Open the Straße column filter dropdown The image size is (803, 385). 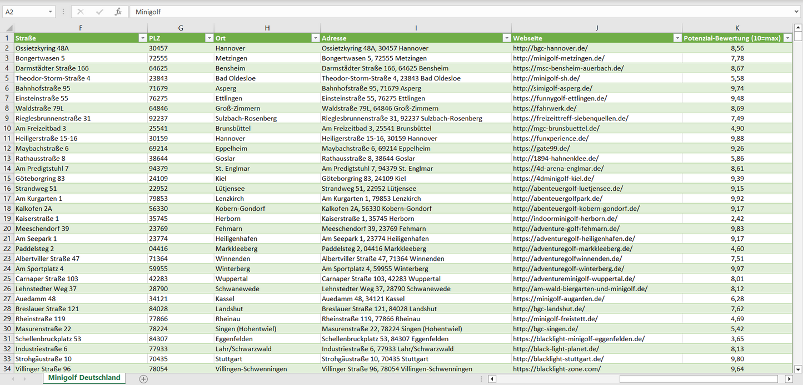(x=142, y=38)
